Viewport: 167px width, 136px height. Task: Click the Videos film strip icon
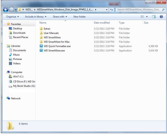tap(11, 63)
